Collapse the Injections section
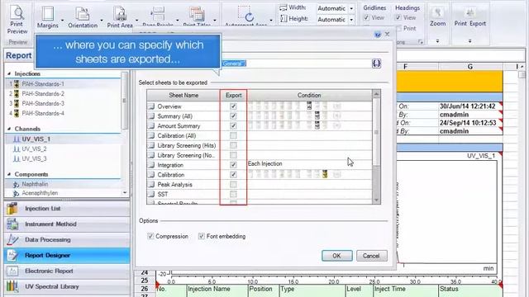 (x=9, y=73)
